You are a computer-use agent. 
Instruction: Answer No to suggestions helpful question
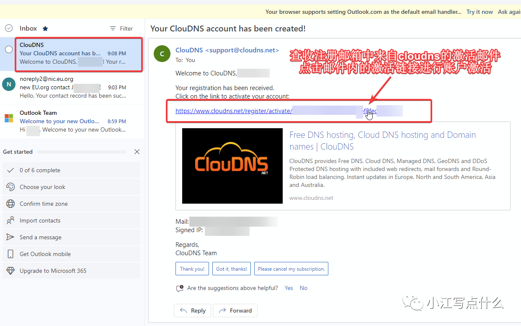click(x=304, y=288)
